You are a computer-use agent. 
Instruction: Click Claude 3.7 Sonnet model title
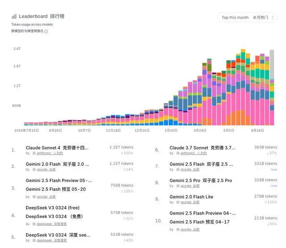(202, 147)
